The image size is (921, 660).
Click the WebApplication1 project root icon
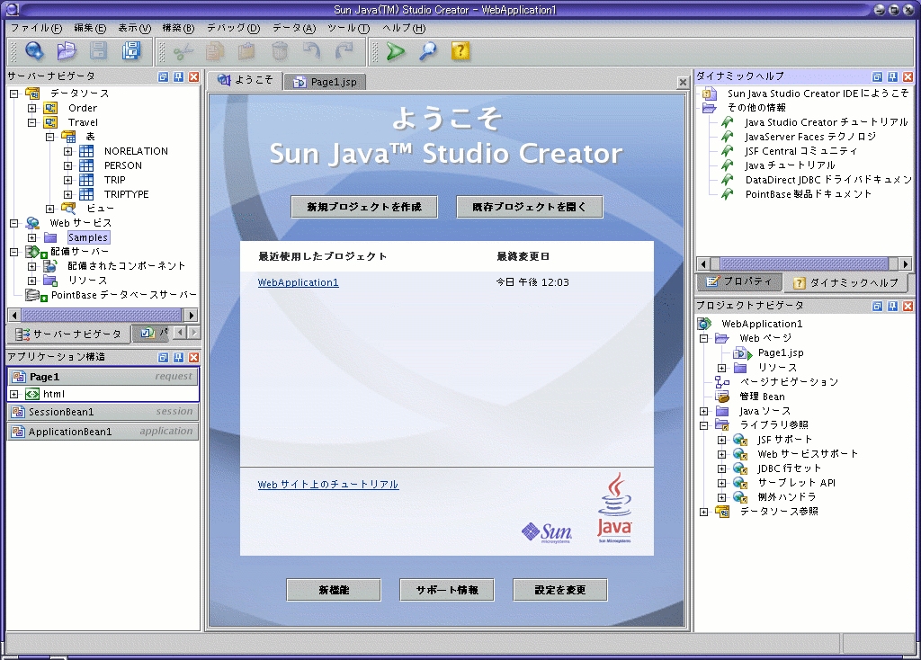click(704, 324)
